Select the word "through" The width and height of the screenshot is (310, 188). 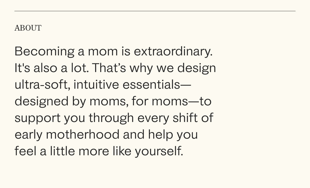[111, 118]
